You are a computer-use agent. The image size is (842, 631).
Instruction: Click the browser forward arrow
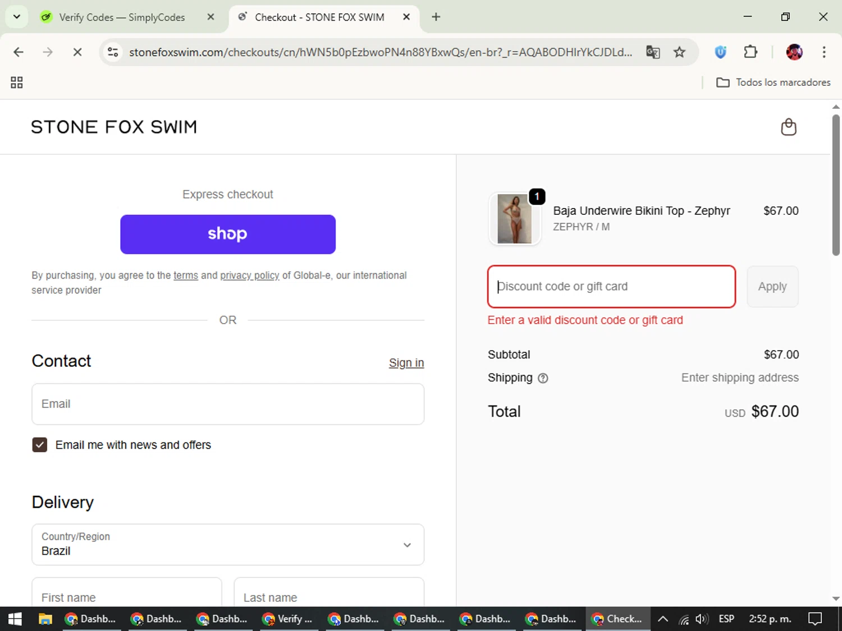point(48,52)
